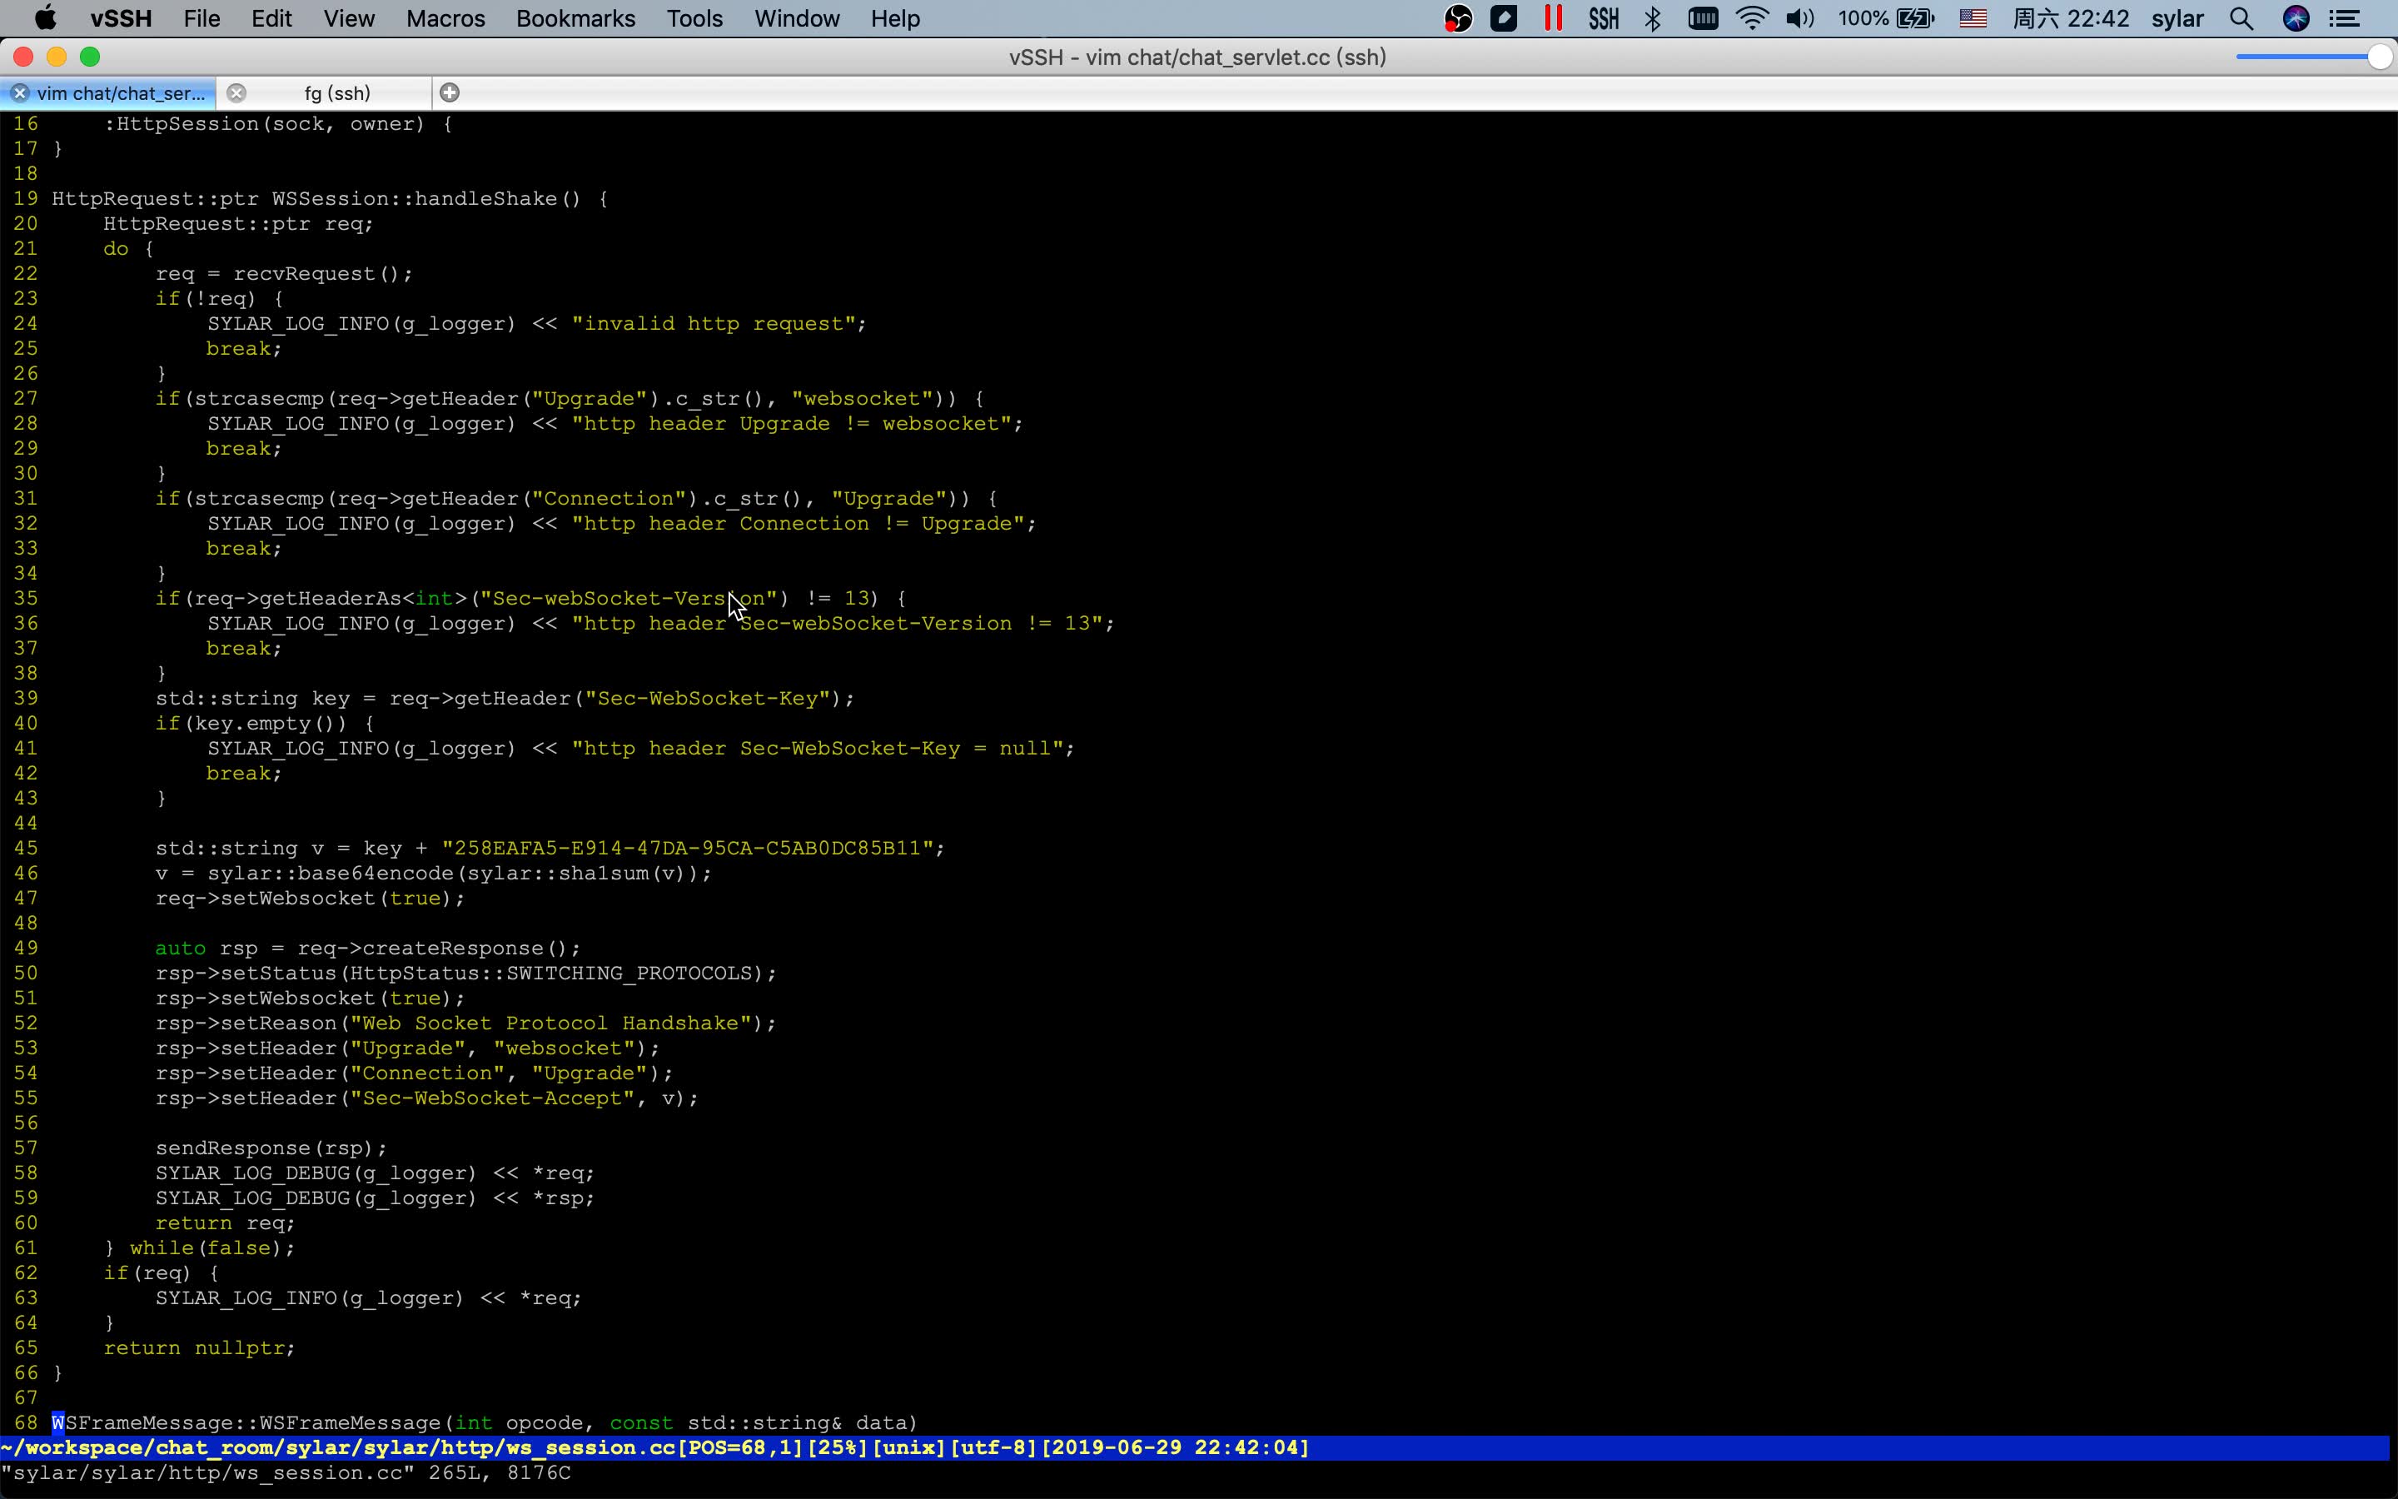Screen dimensions: 2398x1499
Task: Close the vim chat/chat_ser... tab
Action: click(19, 93)
